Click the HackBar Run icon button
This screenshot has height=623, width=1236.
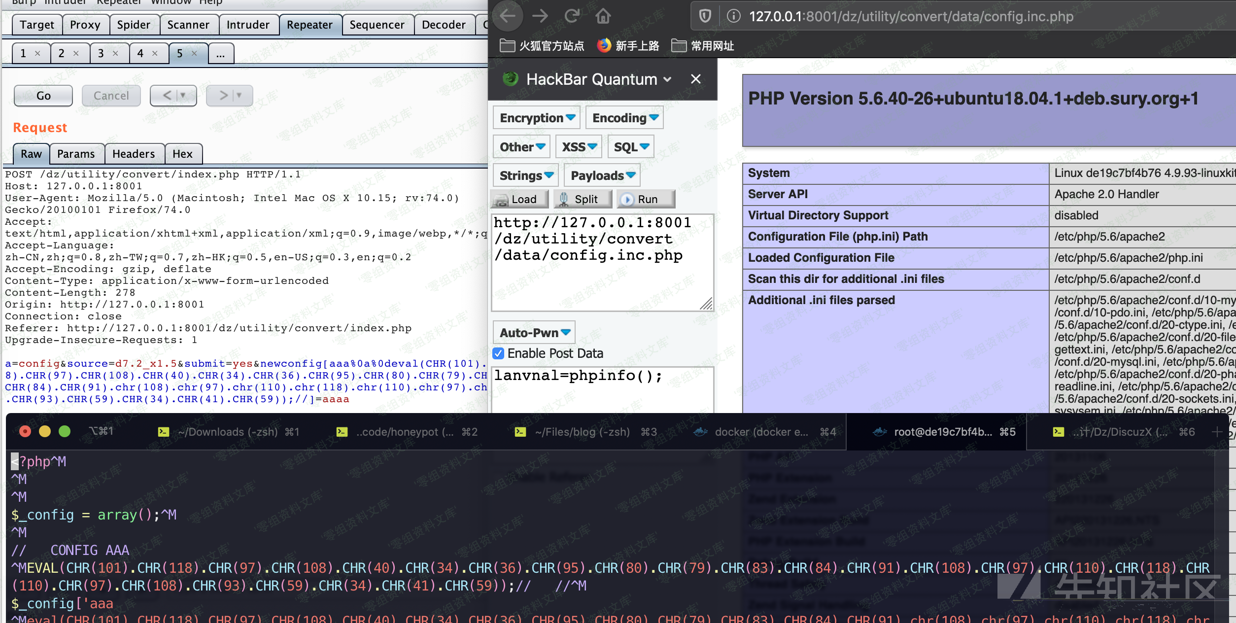(x=646, y=199)
